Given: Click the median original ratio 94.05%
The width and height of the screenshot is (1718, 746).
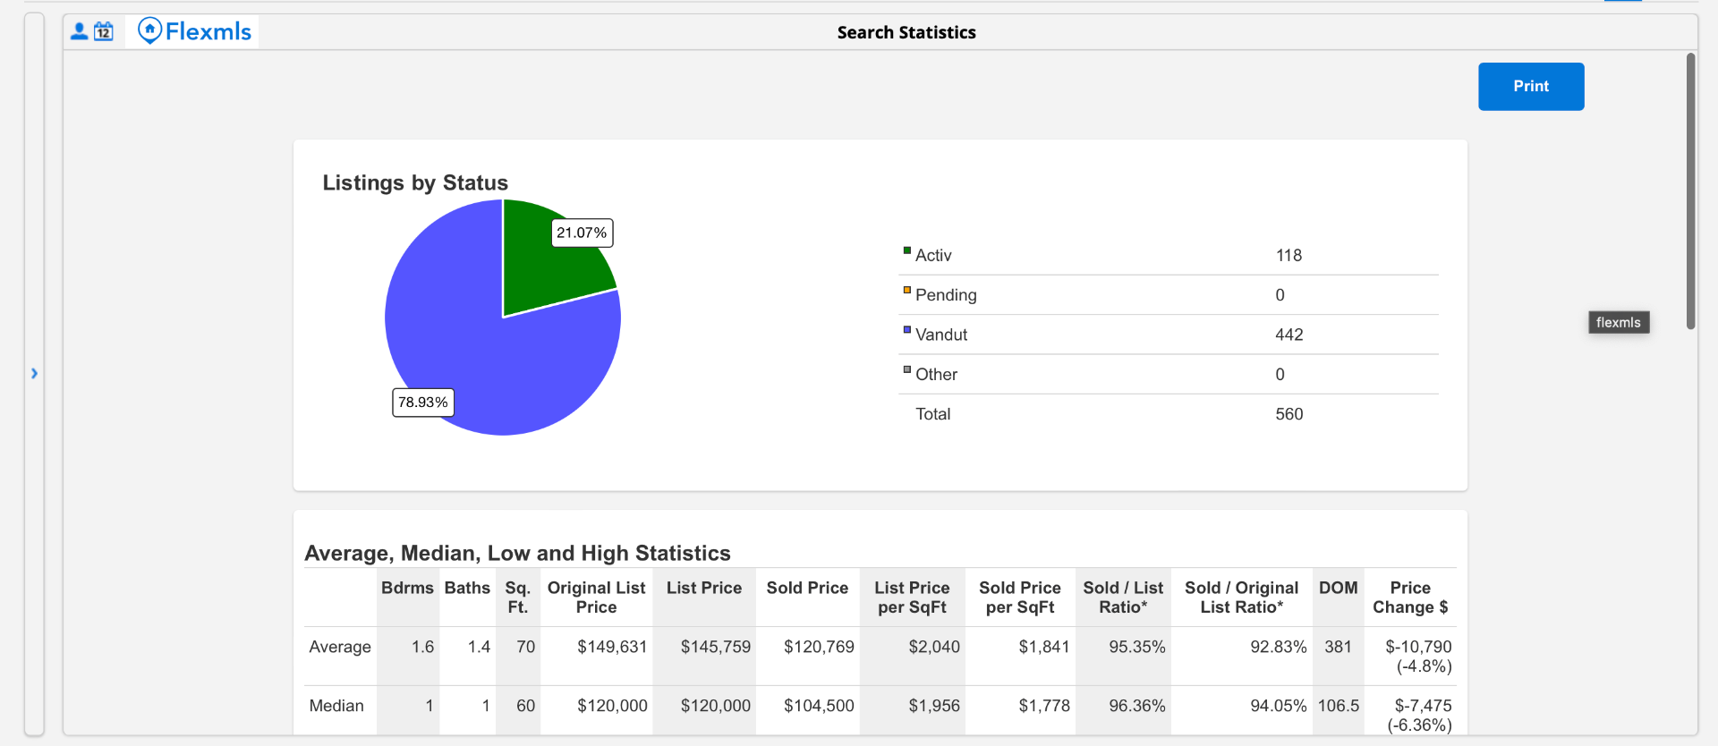Looking at the screenshot, I should 1279,706.
